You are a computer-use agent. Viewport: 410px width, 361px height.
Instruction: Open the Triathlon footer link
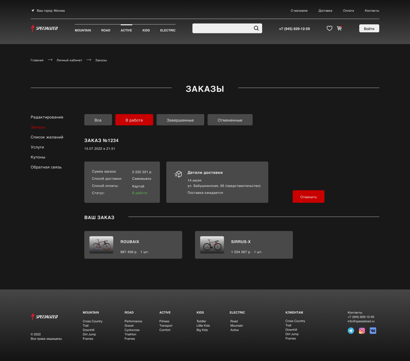click(130, 334)
